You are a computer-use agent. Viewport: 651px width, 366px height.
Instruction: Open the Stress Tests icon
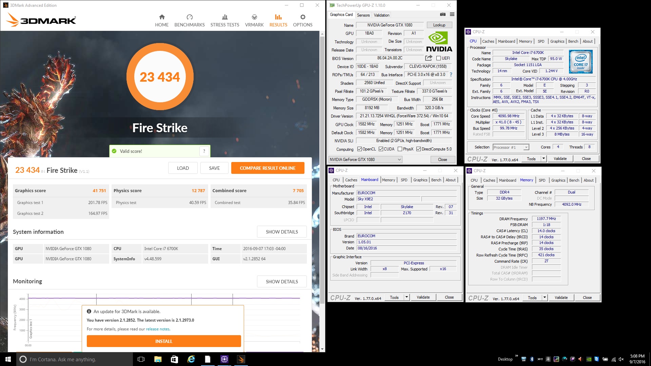point(224,17)
